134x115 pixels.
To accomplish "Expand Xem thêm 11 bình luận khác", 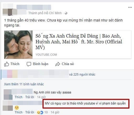I will pyautogui.click(x=24, y=84).
